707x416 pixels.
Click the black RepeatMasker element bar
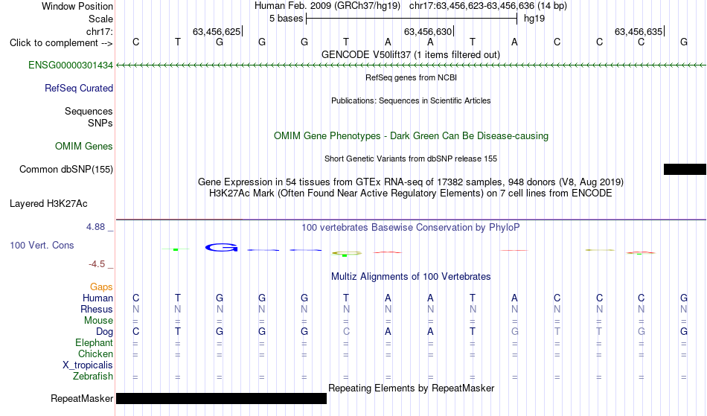pos(221,398)
